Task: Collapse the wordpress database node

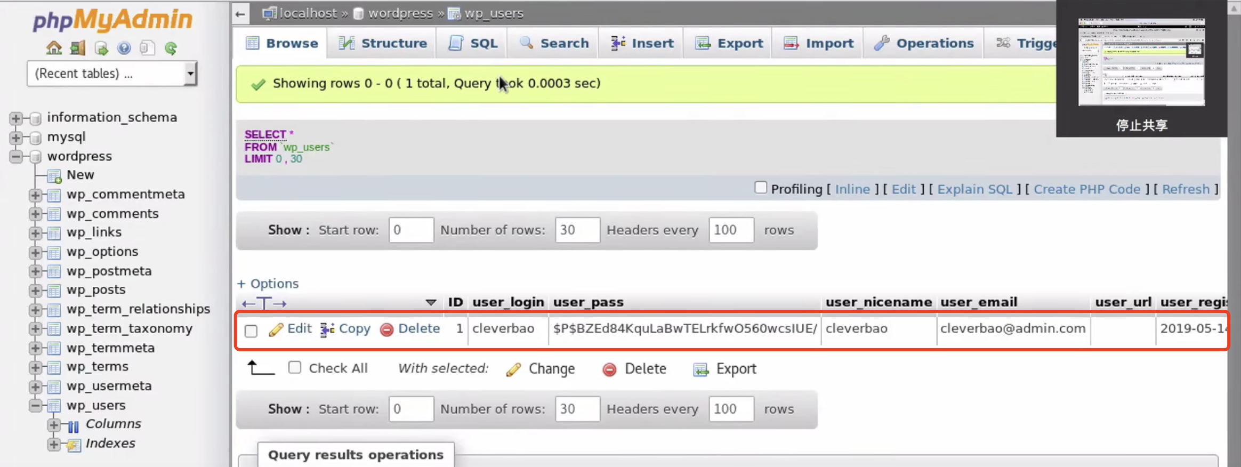Action: [x=16, y=157]
